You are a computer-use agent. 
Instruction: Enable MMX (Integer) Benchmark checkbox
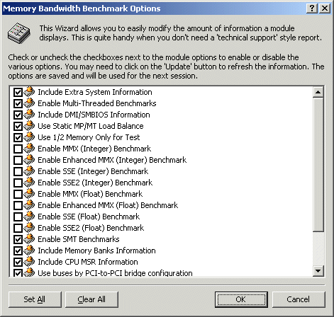[18, 149]
